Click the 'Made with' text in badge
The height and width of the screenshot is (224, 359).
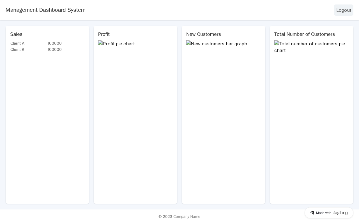324,213
